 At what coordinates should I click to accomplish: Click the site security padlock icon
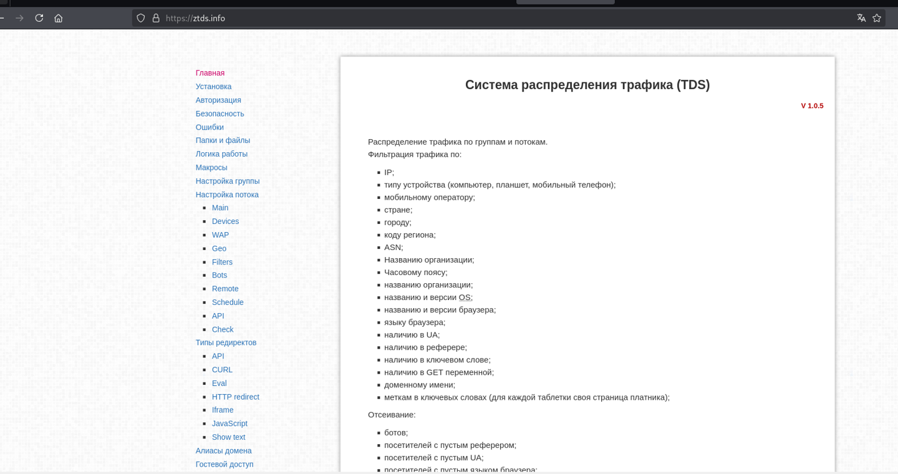point(156,18)
